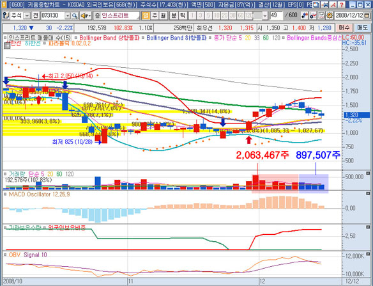Screen dimensions: 373x286
Task: Click the 매도 sell button
Action: coord(362,28)
